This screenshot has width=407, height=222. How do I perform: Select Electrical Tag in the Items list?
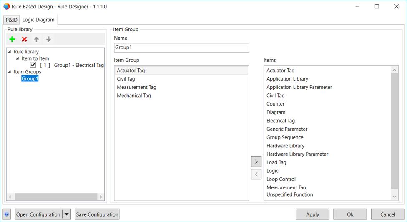click(281, 121)
